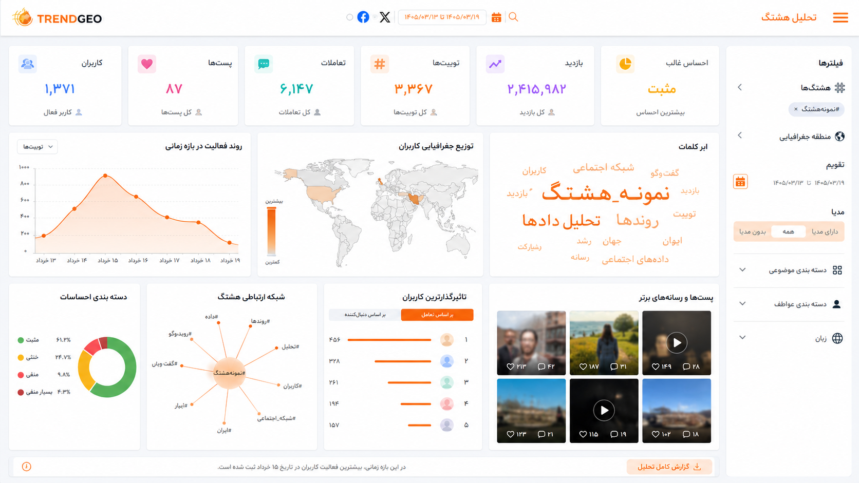This screenshot has height=483, width=859.
Task: Open the post thumbnail with ۱۲۳ likes
Action: 531,411
